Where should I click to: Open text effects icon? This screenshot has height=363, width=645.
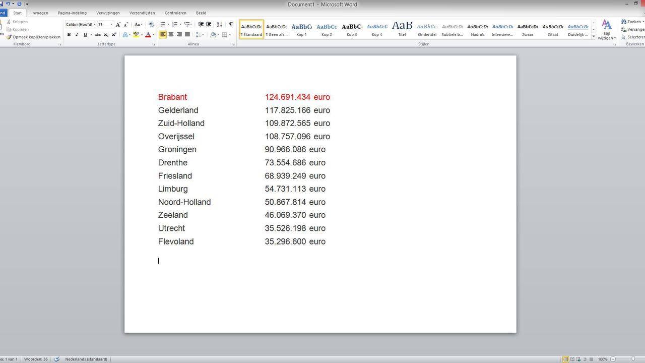click(x=125, y=35)
